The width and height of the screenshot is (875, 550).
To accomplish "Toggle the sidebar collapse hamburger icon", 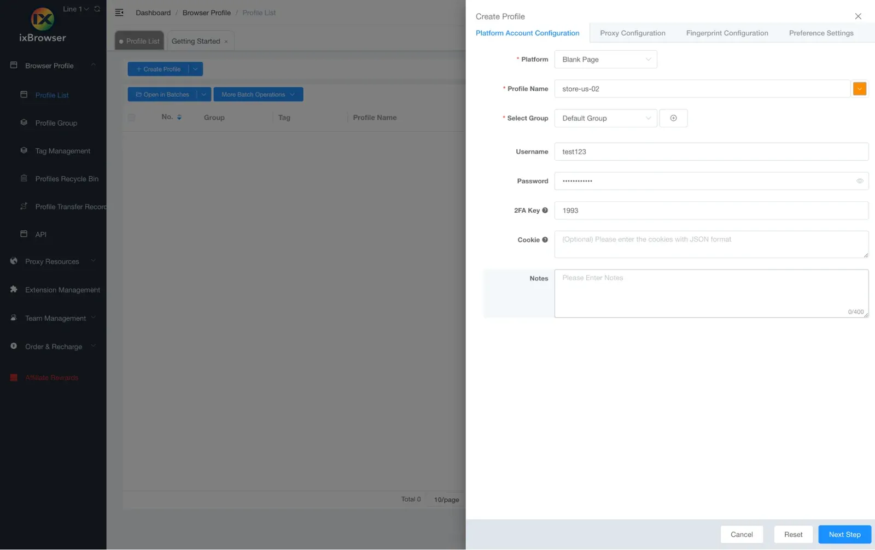I will (x=119, y=13).
